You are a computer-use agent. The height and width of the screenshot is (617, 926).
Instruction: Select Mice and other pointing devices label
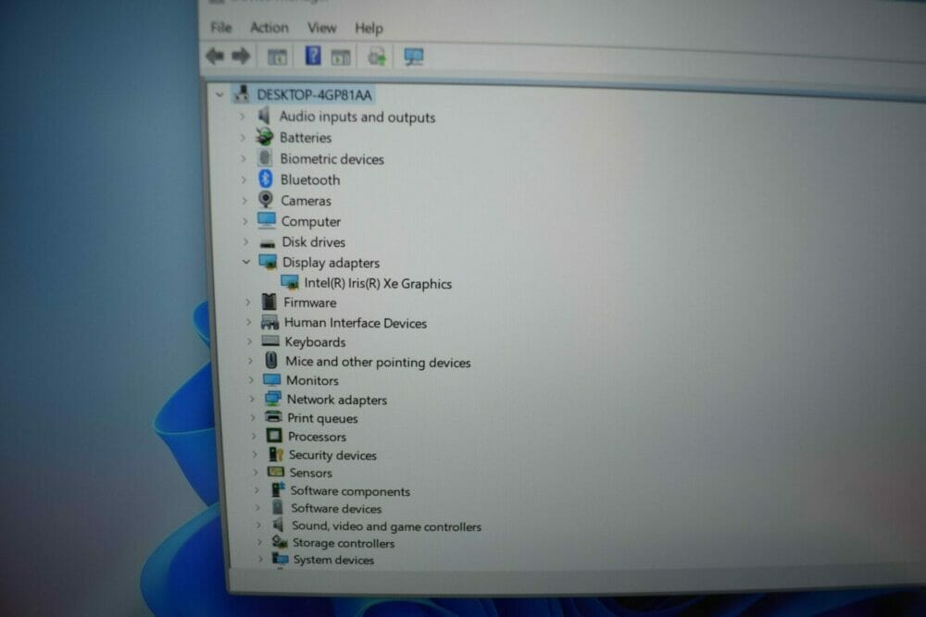click(x=378, y=363)
